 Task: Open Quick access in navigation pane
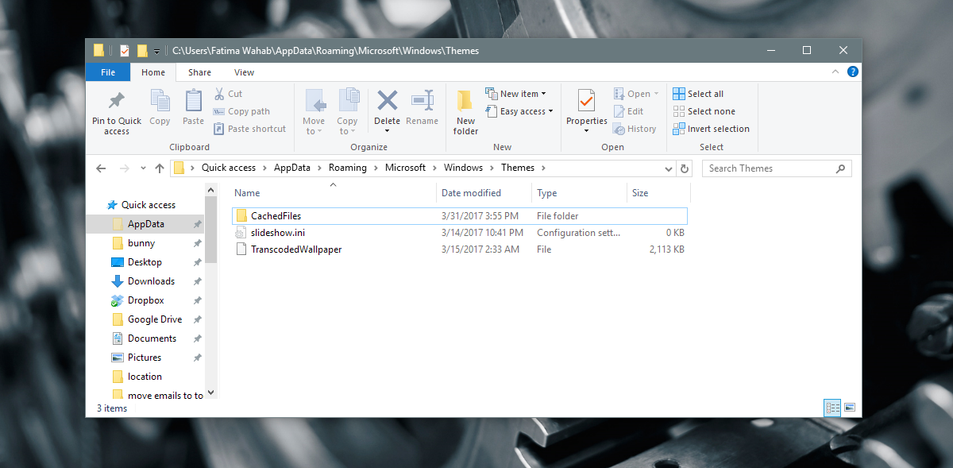148,205
